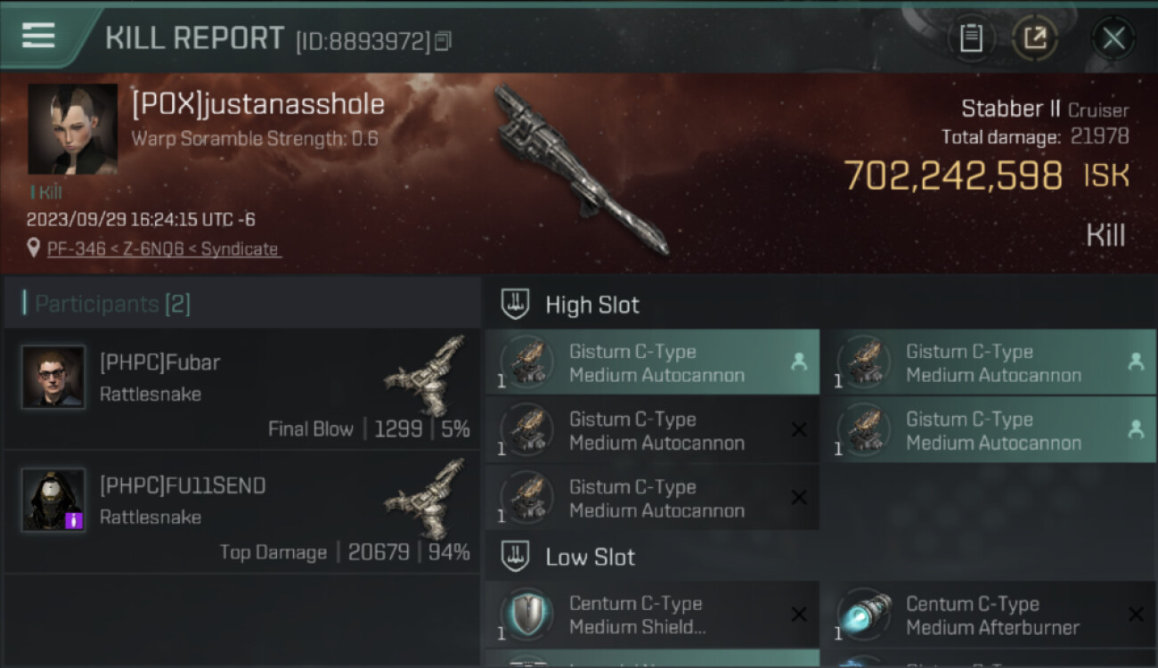The width and height of the screenshot is (1158, 668).
Task: Click the Low Slot section header
Action: click(x=590, y=558)
